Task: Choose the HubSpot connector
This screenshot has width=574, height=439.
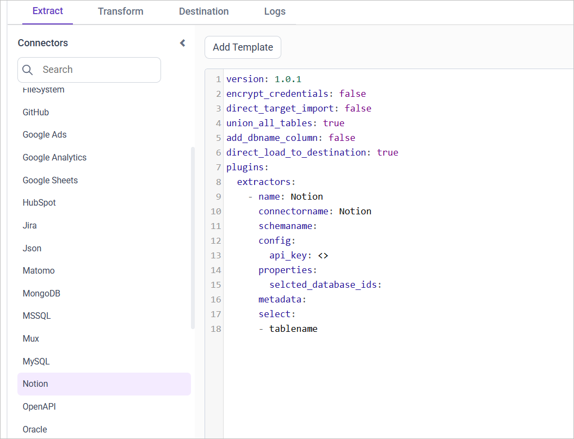Action: [39, 202]
